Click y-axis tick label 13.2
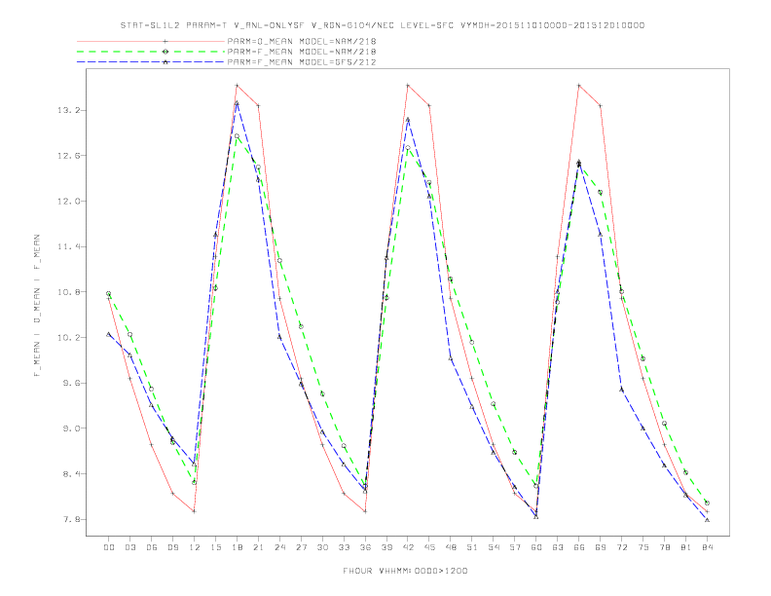This screenshot has height=596, width=771. pos(68,110)
